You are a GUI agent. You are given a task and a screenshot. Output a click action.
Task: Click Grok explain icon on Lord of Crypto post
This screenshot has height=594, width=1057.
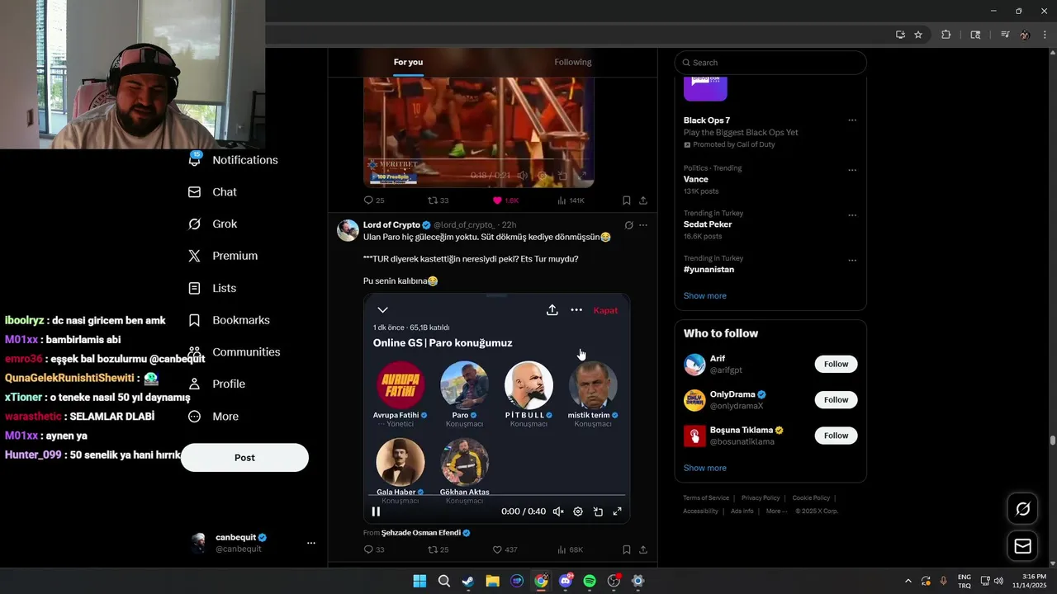628,225
